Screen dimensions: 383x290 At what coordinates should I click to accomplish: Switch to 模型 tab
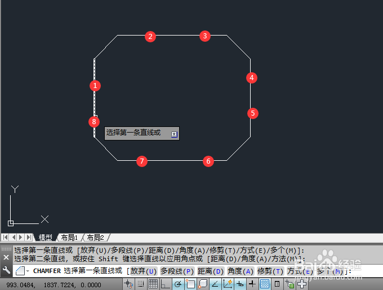[46, 238]
